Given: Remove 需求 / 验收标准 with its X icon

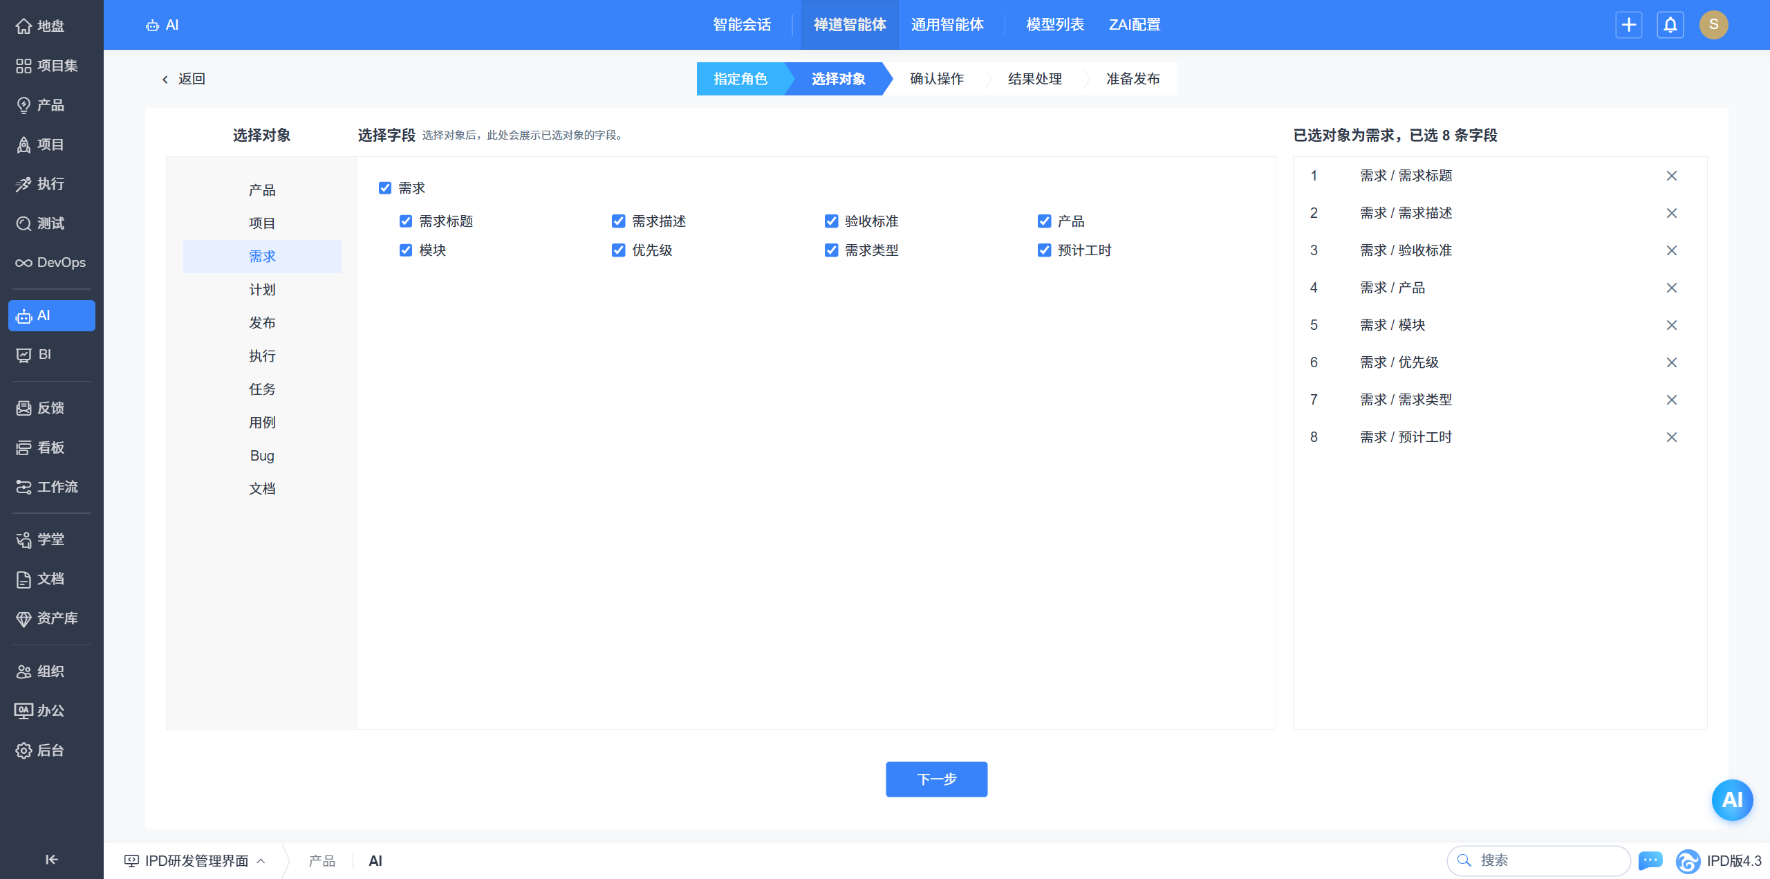Looking at the screenshot, I should pos(1671,250).
